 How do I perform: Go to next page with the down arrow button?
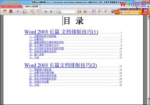[51, 12]
